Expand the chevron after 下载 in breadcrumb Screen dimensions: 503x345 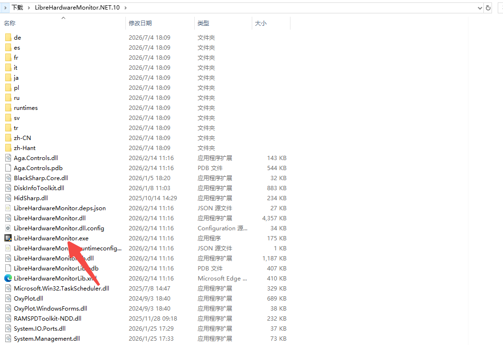coord(29,8)
